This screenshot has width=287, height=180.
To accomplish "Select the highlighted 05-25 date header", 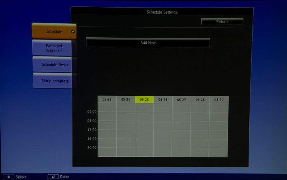I will (x=144, y=100).
